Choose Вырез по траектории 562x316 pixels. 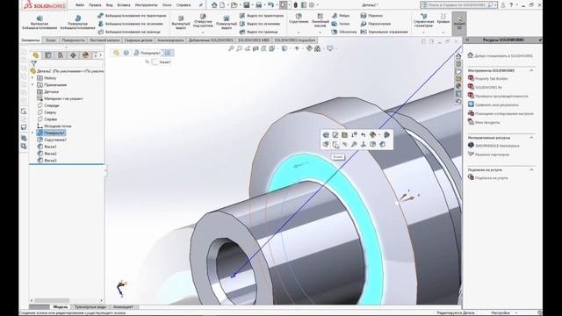[x=262, y=16]
